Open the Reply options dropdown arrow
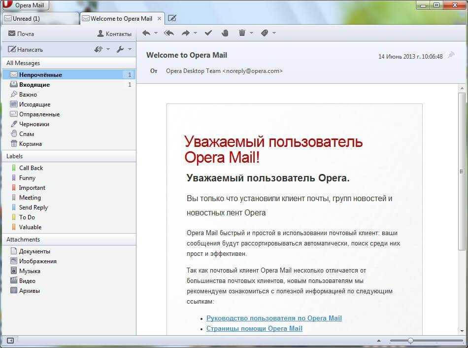Viewport: 468px width, 348px height. tap(156, 33)
